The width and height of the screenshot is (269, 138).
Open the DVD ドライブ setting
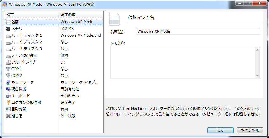[x=54, y=62]
